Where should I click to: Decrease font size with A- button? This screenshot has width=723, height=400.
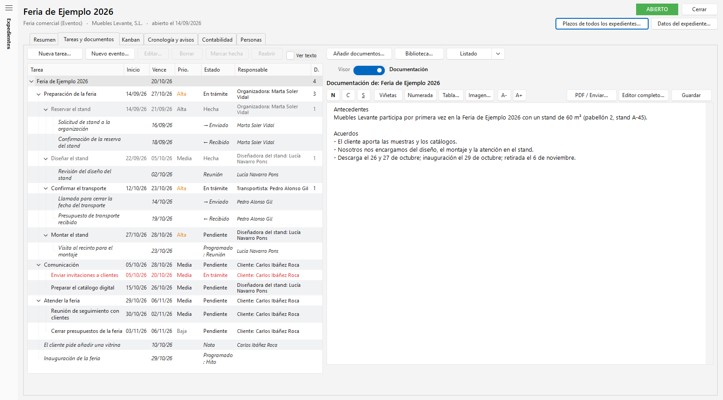point(504,95)
